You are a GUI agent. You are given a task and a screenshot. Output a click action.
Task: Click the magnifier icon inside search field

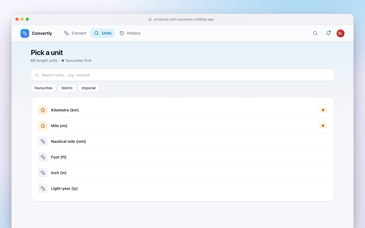tap(37, 75)
